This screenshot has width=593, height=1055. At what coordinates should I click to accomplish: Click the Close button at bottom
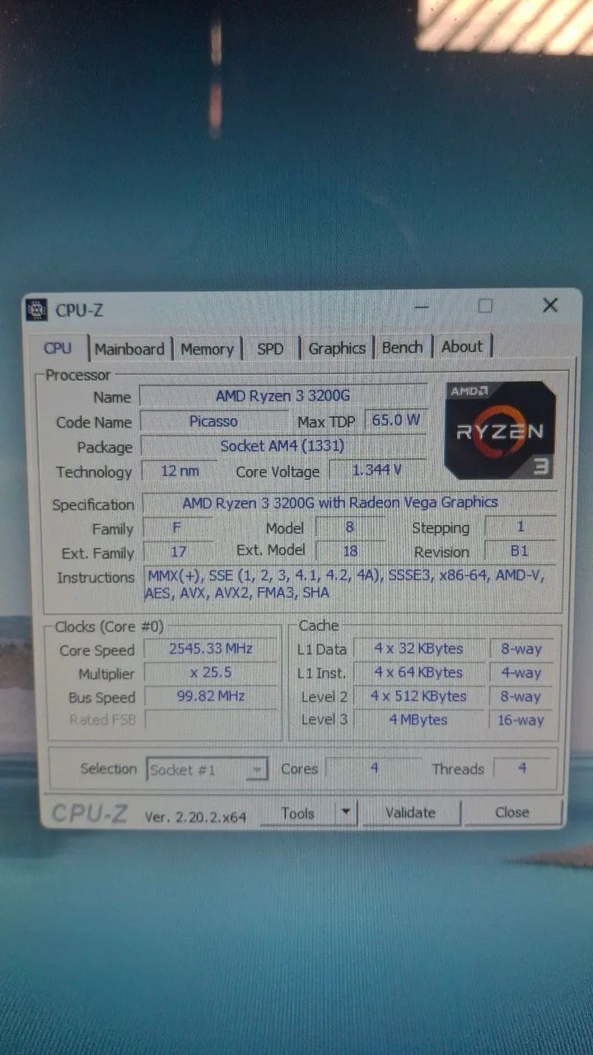point(511,812)
